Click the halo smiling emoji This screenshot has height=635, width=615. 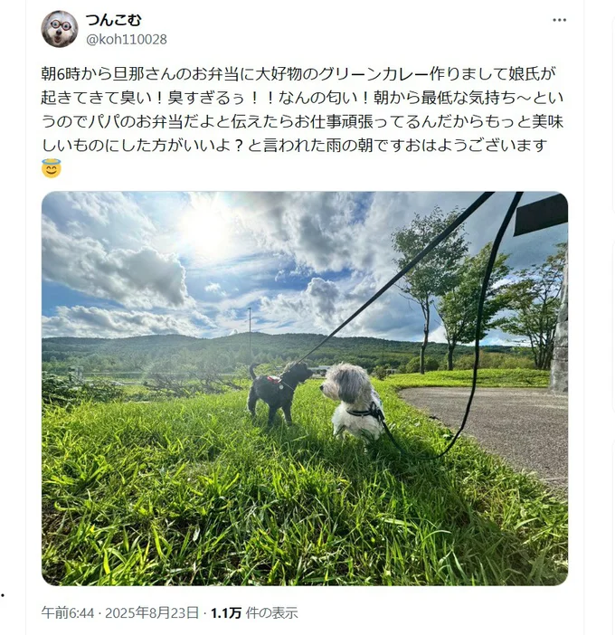pos(52,168)
